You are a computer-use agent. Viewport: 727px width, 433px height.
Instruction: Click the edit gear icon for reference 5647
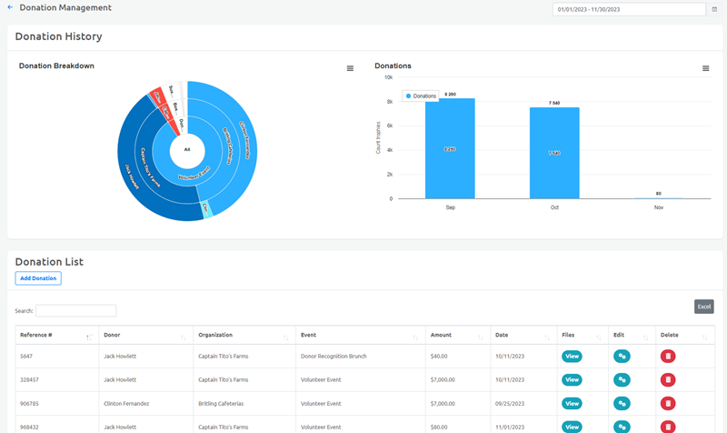622,357
